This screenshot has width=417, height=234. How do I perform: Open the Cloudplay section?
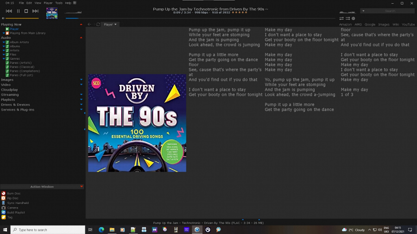coord(9,90)
